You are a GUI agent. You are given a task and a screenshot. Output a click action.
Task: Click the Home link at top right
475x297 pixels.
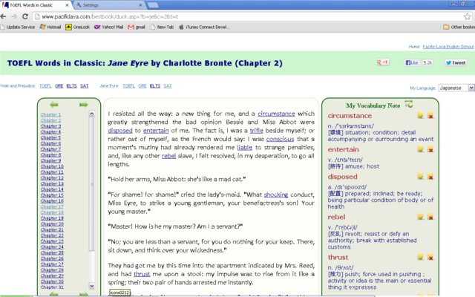tap(414, 46)
